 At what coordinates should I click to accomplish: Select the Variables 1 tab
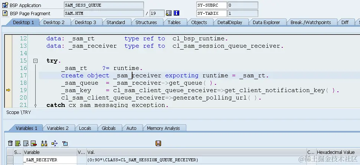coord(26,128)
